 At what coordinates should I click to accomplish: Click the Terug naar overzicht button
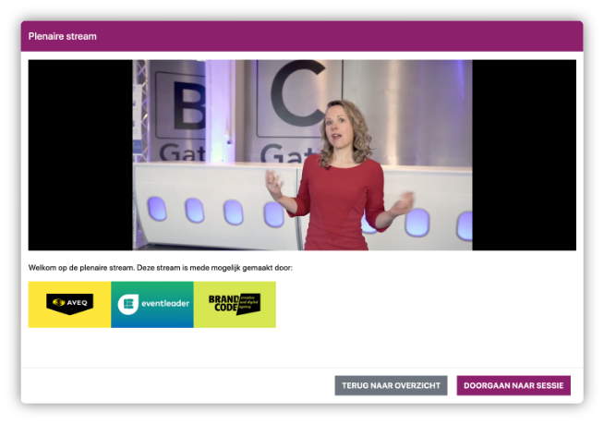[x=391, y=385]
